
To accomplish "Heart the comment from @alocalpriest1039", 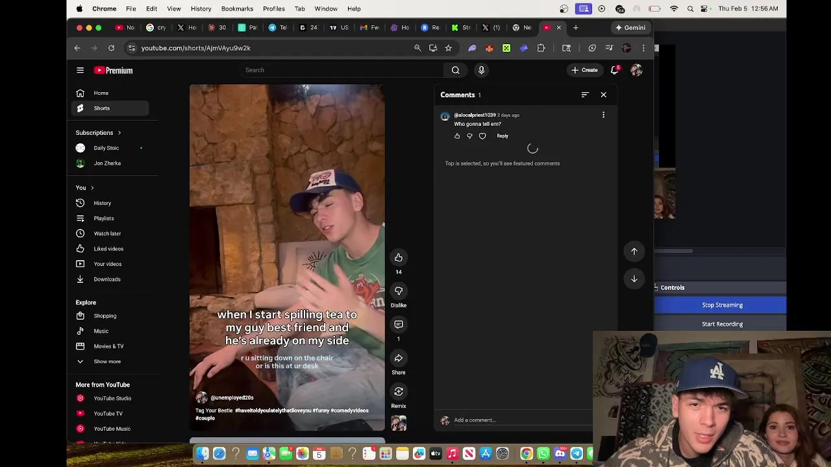I will coord(482,136).
